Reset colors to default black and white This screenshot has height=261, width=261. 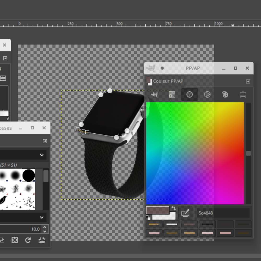click(148, 217)
